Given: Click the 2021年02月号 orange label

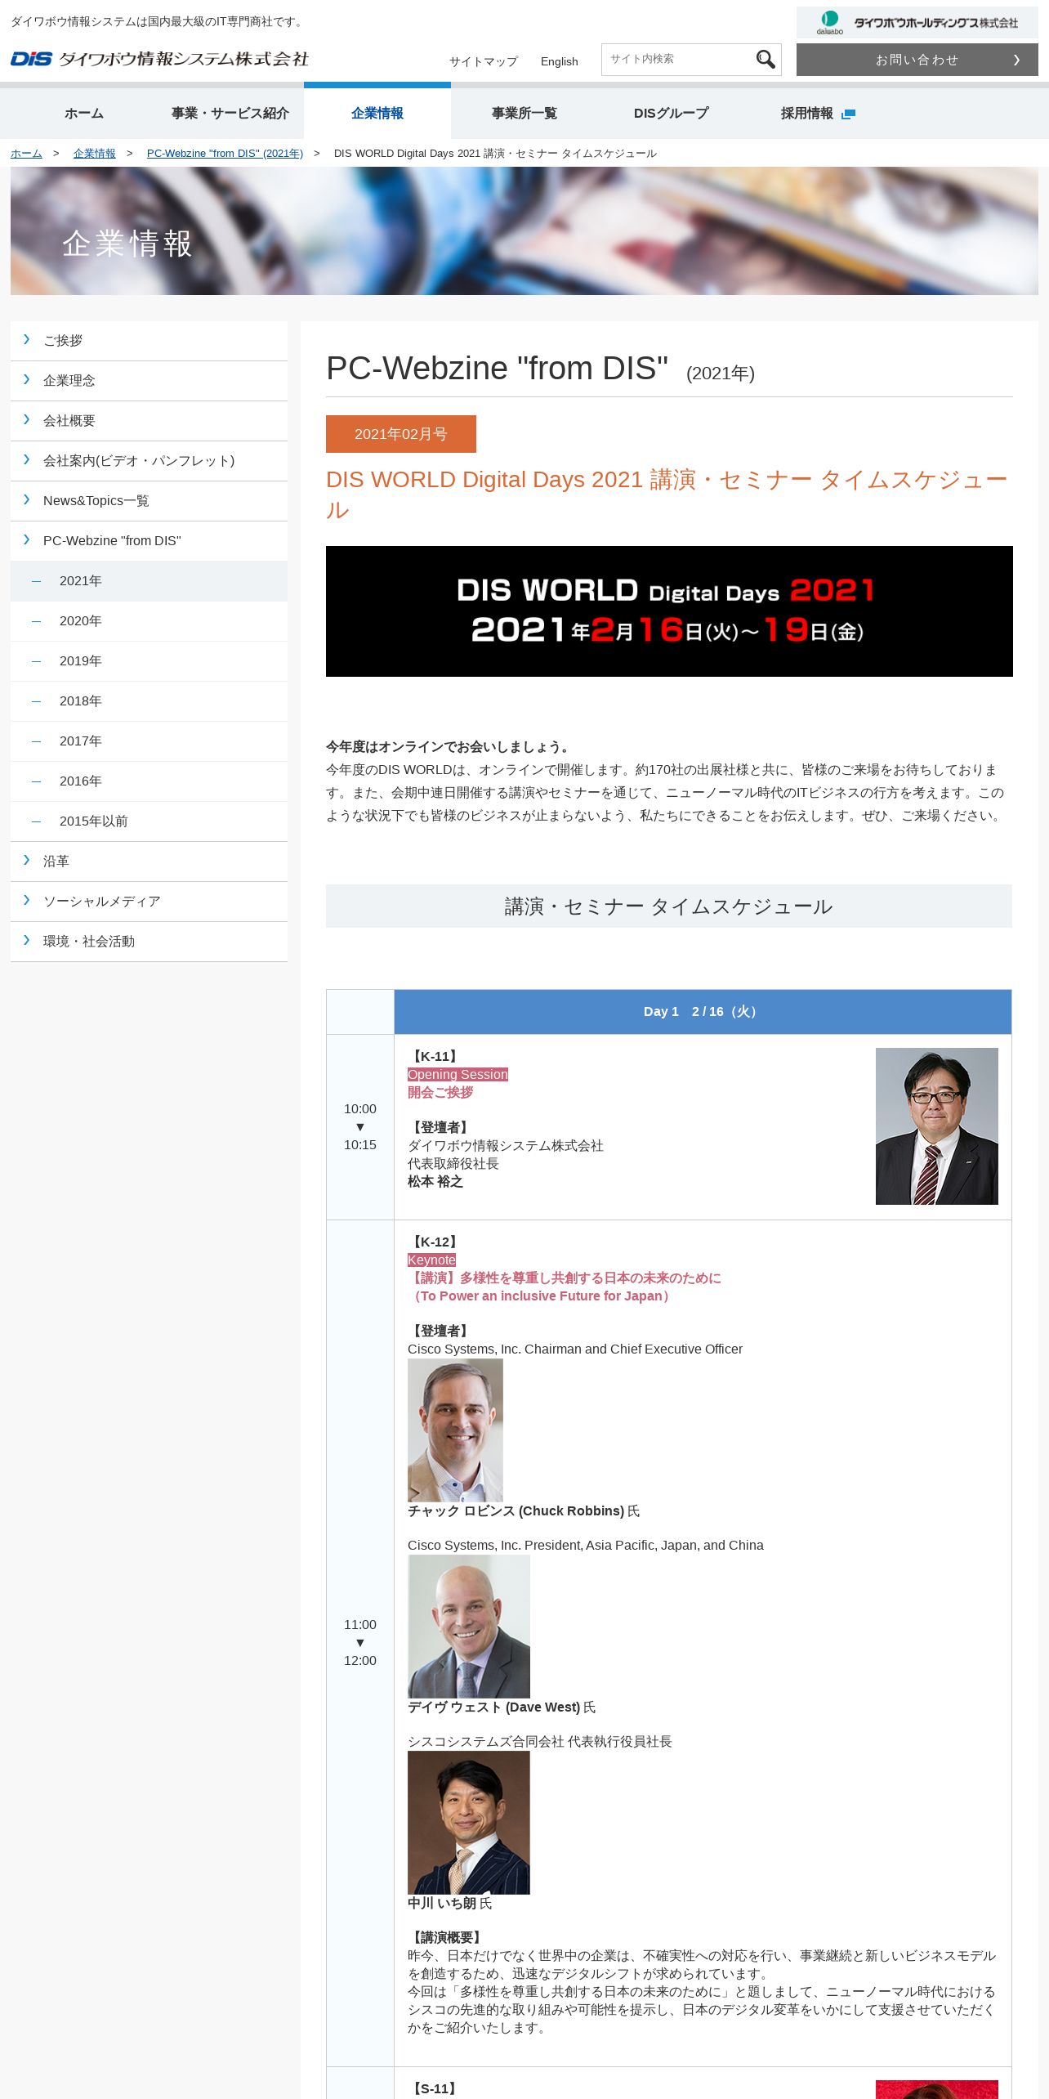Looking at the screenshot, I should click(x=401, y=434).
